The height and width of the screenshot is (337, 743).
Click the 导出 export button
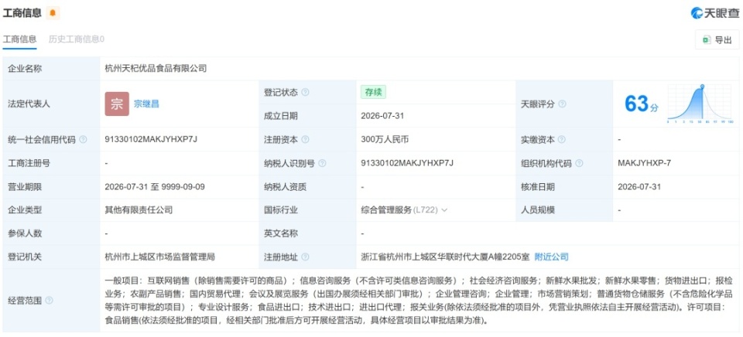[717, 40]
